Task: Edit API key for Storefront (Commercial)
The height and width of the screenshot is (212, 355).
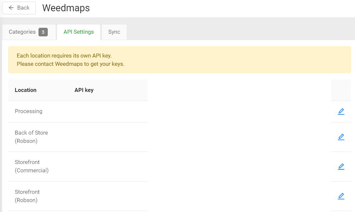Action: pos(341,166)
